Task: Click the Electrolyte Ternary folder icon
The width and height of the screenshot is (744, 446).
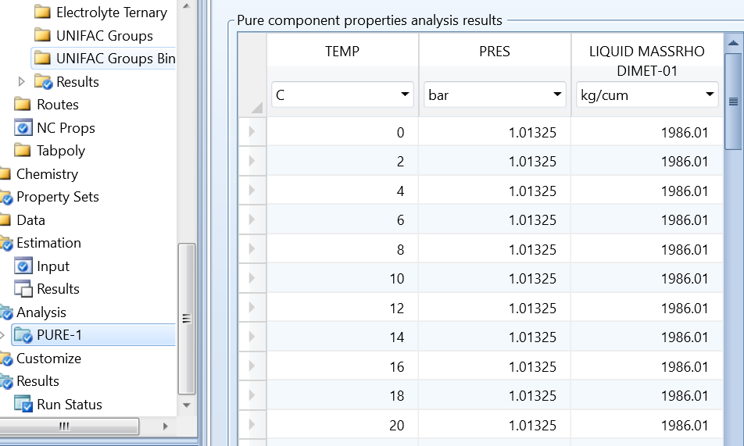Action: [x=43, y=12]
